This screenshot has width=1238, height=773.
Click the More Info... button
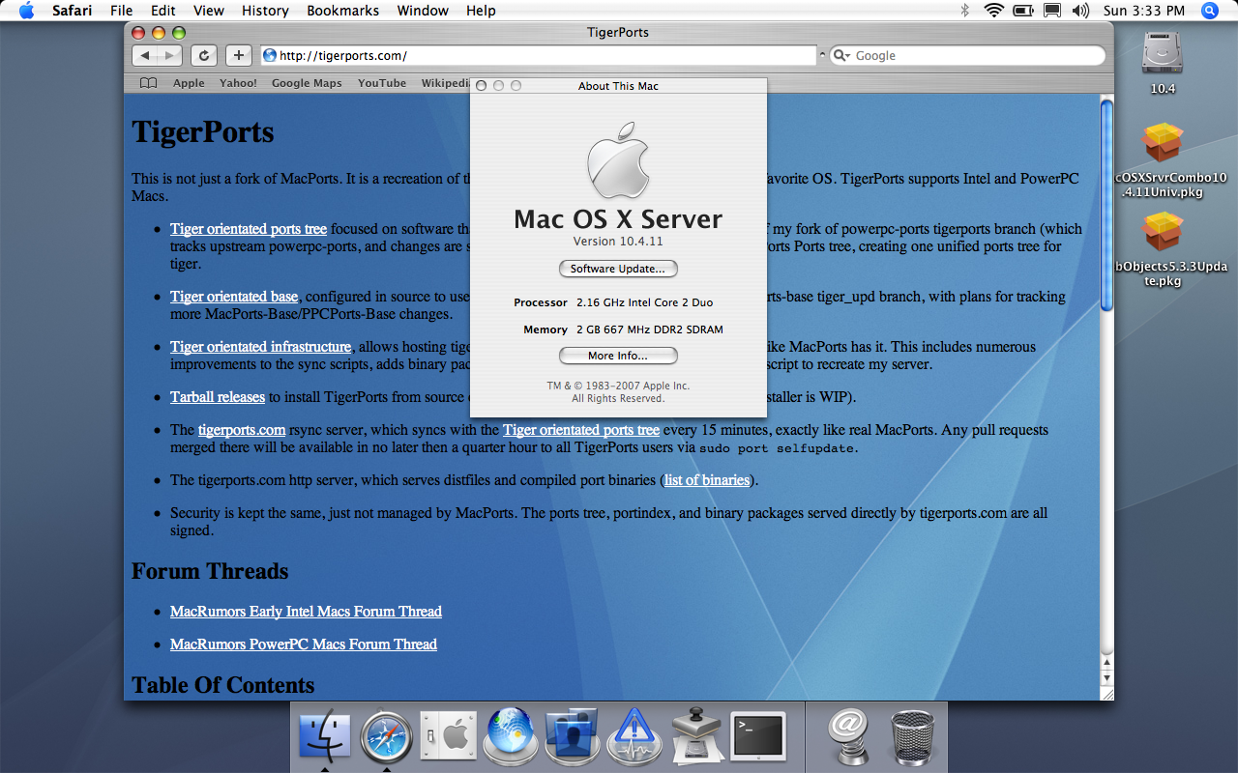tap(618, 356)
